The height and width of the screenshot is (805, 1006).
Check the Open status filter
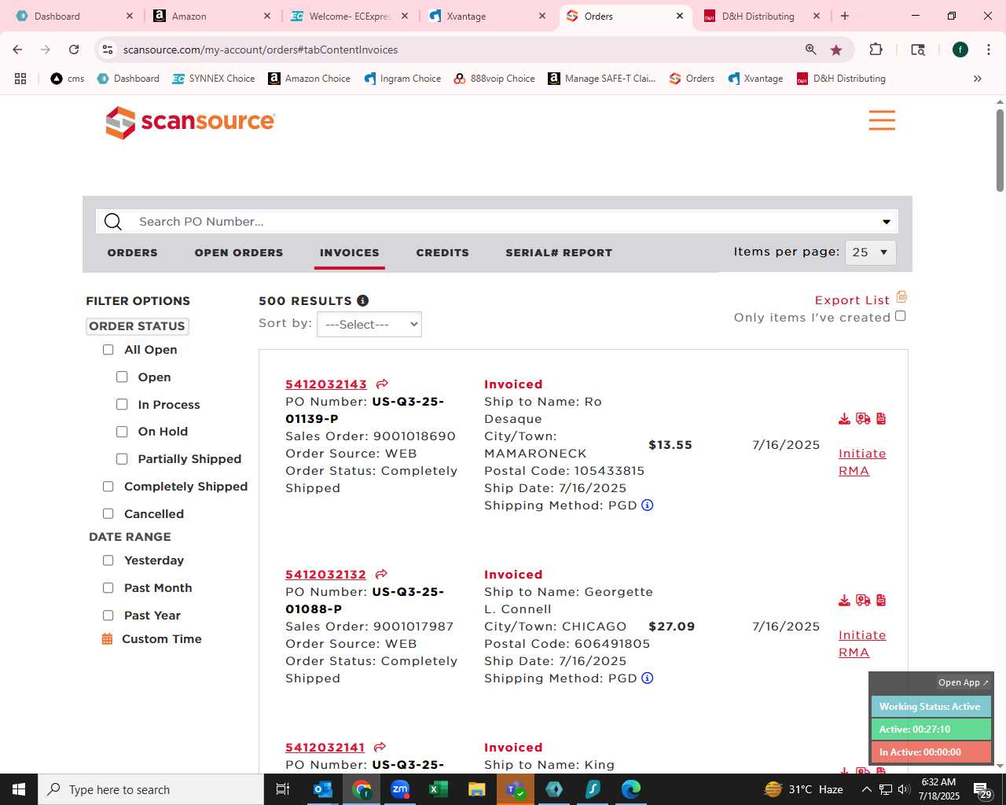click(122, 377)
